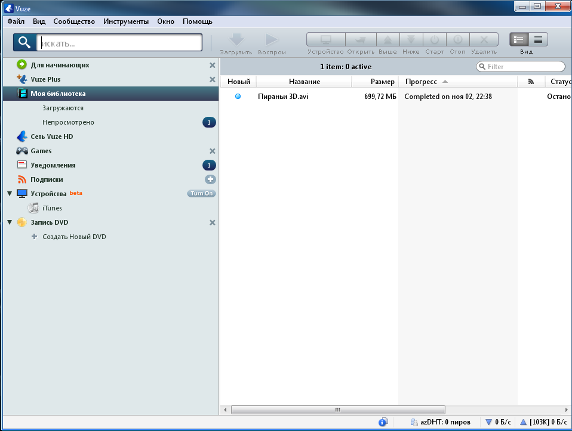
Task: Click the Удалить delete button
Action: pyautogui.click(x=484, y=39)
